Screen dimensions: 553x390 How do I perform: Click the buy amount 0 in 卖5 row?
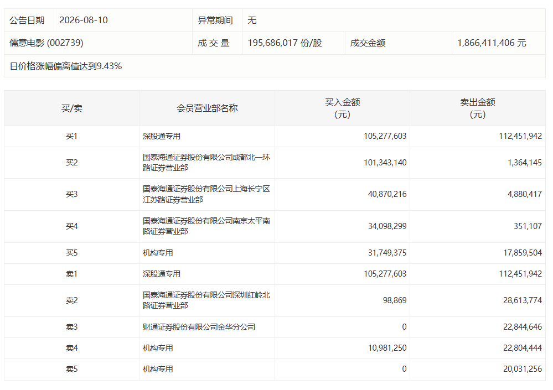tap(404, 369)
